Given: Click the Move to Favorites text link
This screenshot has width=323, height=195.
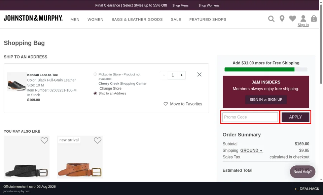Looking at the screenshot, I should click(x=186, y=104).
